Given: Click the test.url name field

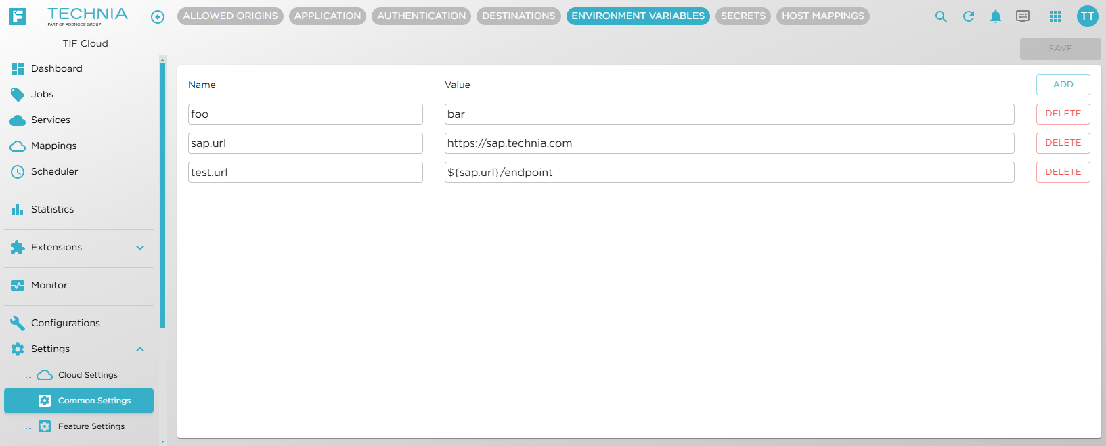Looking at the screenshot, I should (305, 172).
